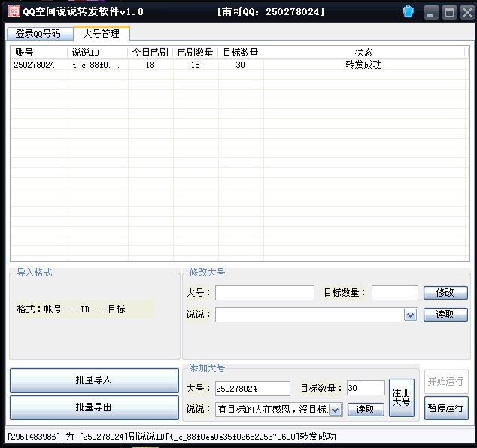This screenshot has width=477, height=448.
Task: Open the 说说 dropdown in 修改大号
Action: click(x=410, y=315)
